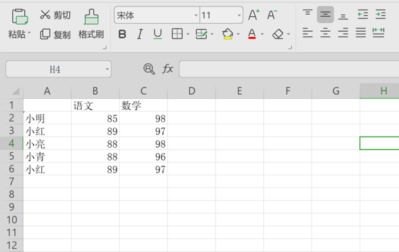Align text left
This screenshot has width=399, height=252.
[308, 33]
